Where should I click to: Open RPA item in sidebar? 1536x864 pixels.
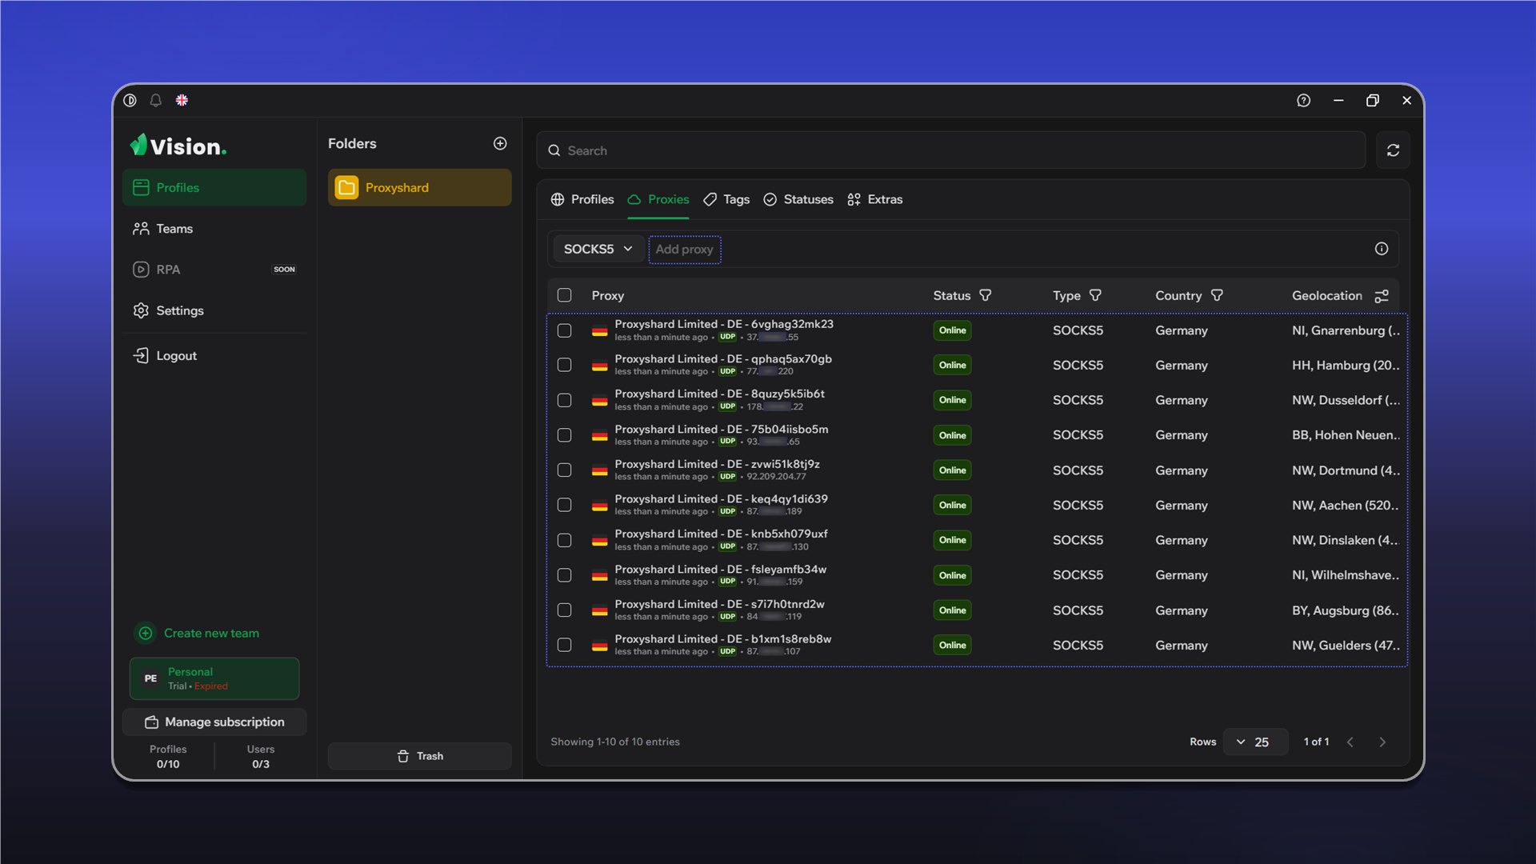(214, 270)
